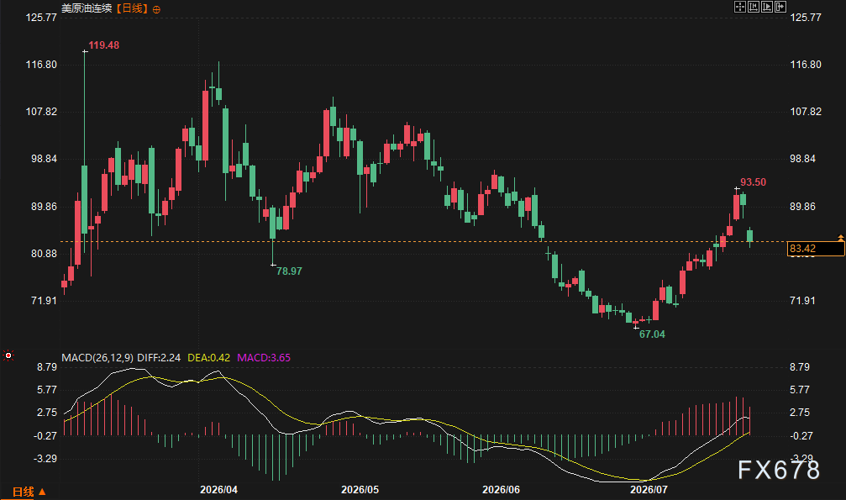This screenshot has height=500, width=846.
Task: Click the MACD(26,12,9) indicator label
Action: click(x=97, y=357)
